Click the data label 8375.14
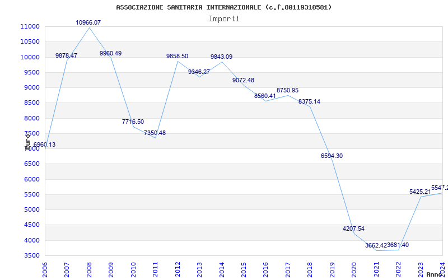 coord(310,102)
